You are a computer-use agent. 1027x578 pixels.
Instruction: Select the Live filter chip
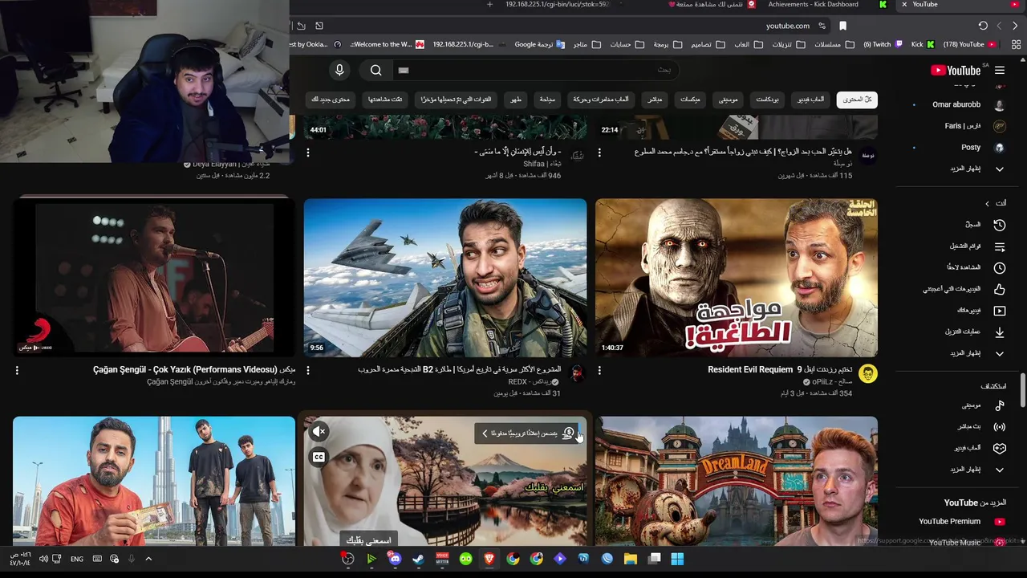[x=655, y=100]
